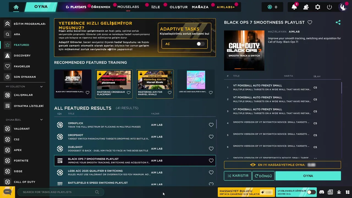352x198 pixels.
Task: Favorite the Black Ops 7 Smoothness Playlist title
Action: [310, 23]
